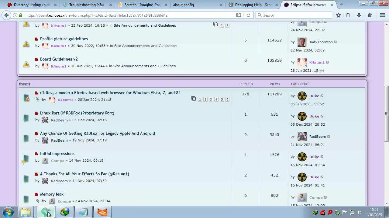Bookmark this page with the star icon

(339, 15)
